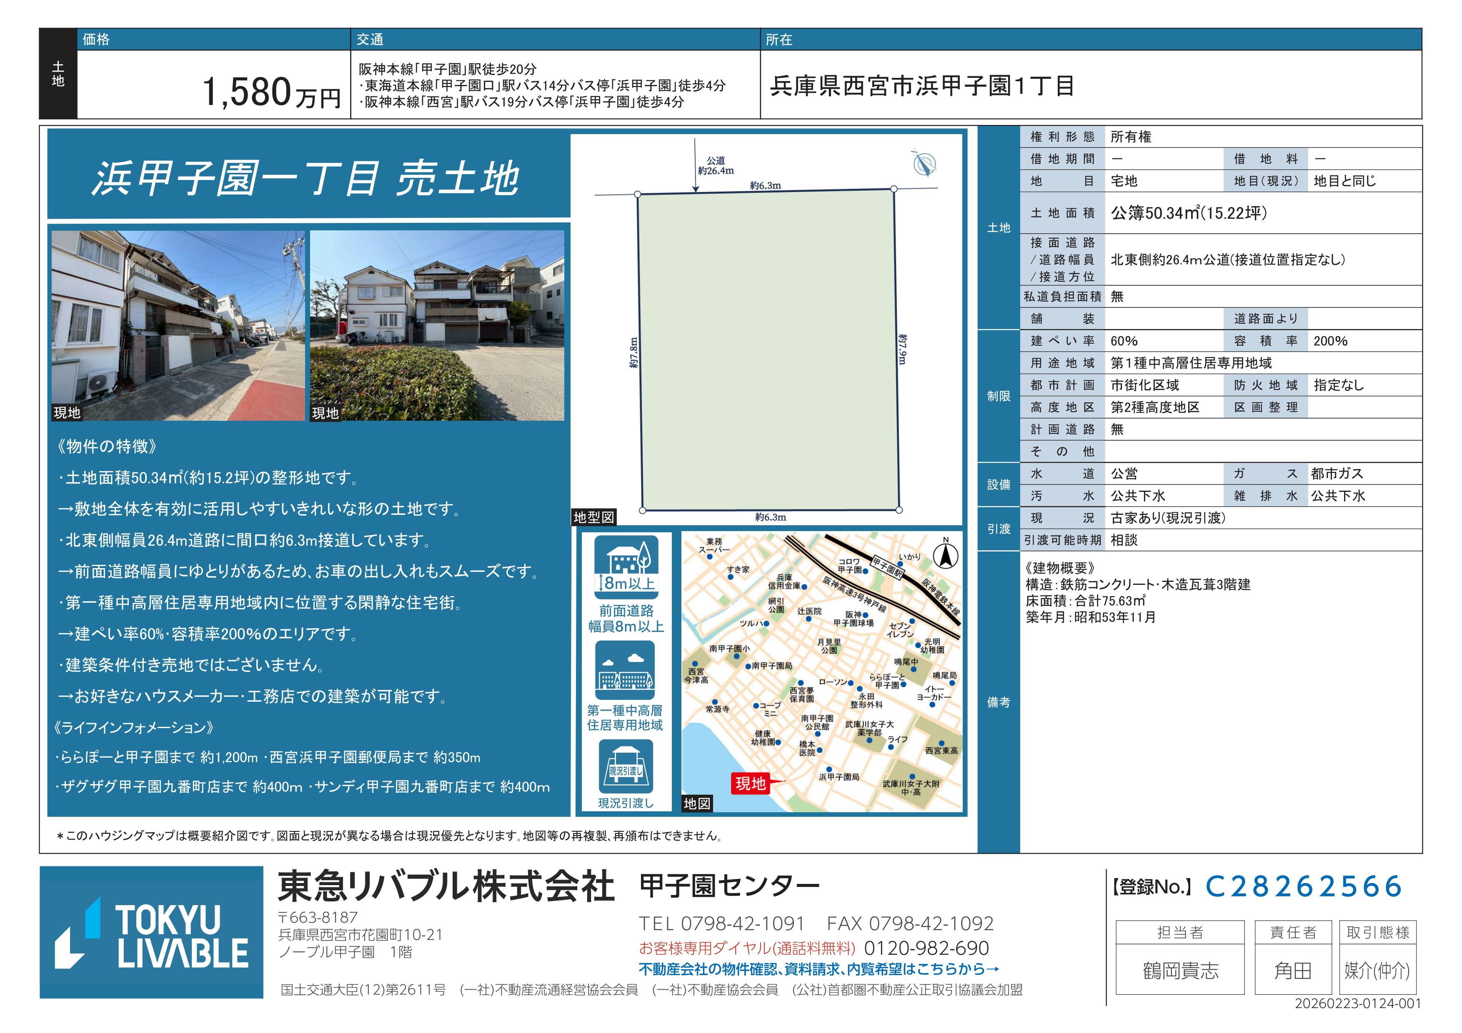Open the left 現地 street photo
Viewport: 1462px width, 1033px height.
coord(178,325)
